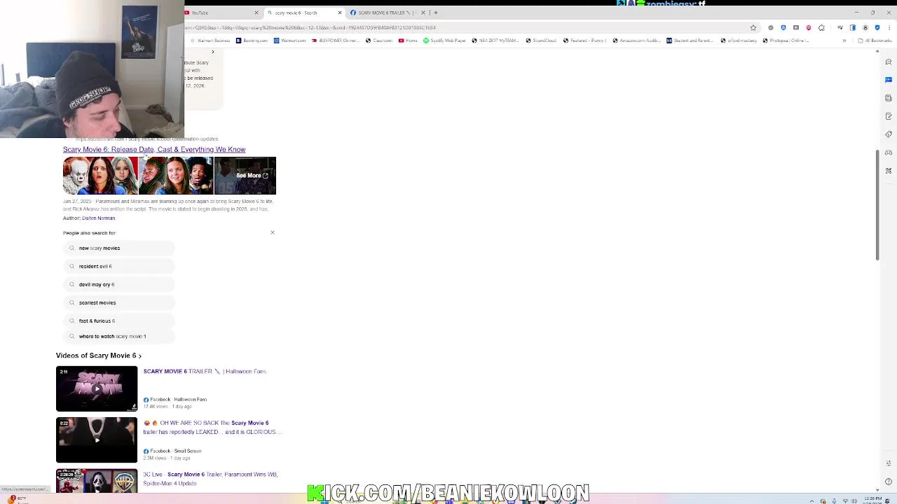
Task: Click the page vertical scrollbar thumb
Action: click(x=877, y=205)
